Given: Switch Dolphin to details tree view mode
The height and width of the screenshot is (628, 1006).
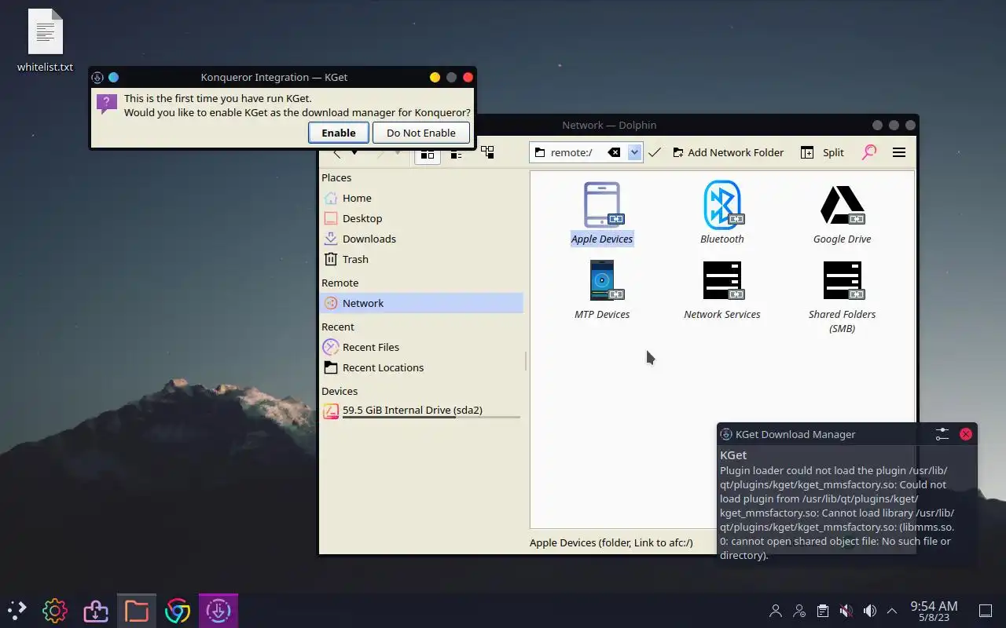Looking at the screenshot, I should 487,153.
